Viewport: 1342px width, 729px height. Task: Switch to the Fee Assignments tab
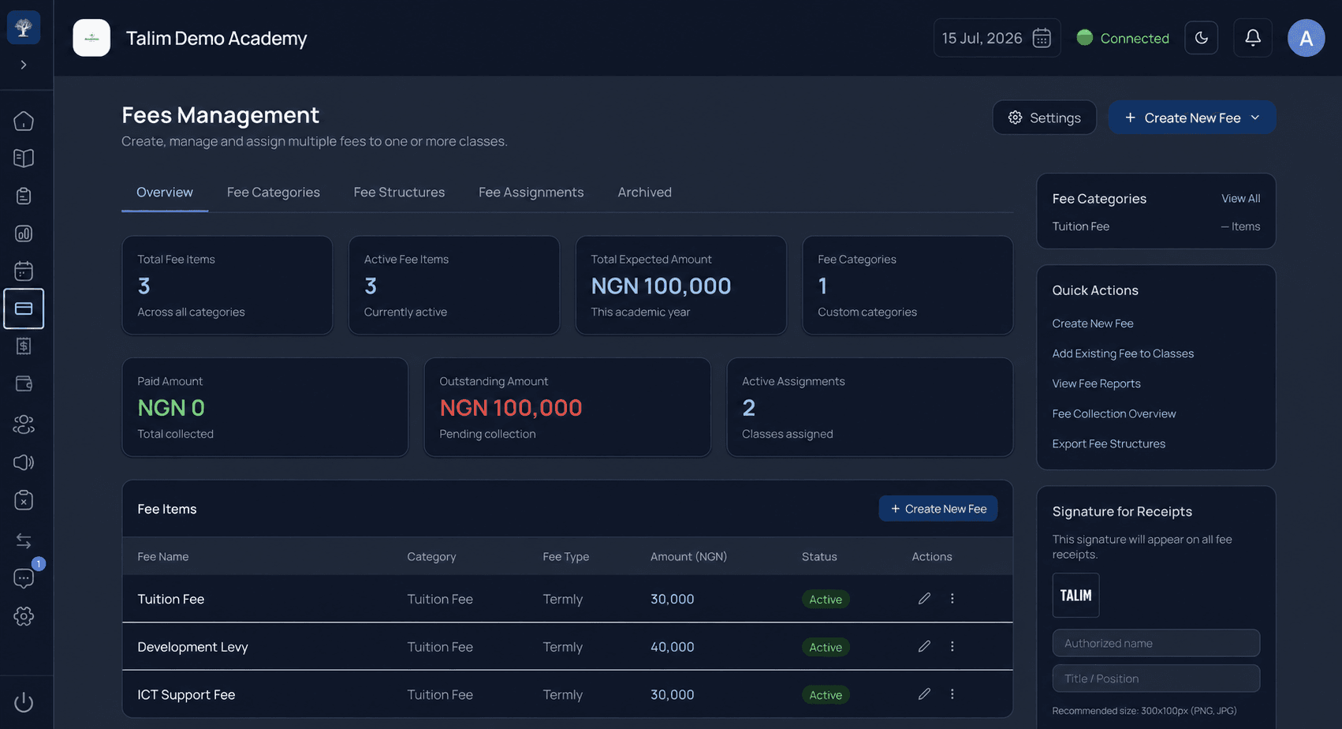point(531,193)
